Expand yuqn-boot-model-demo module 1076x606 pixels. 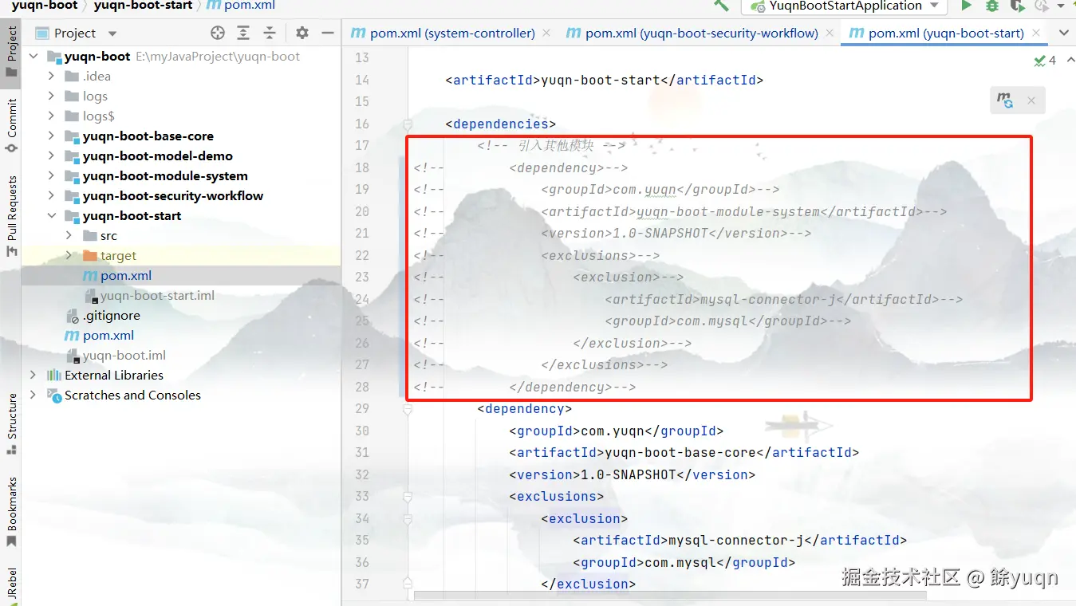point(51,156)
